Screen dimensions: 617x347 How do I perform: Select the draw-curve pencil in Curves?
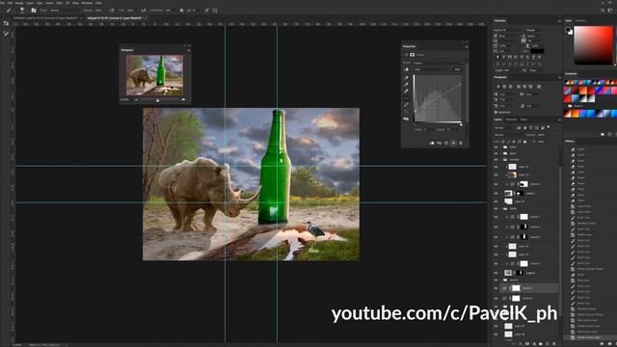pos(406,104)
